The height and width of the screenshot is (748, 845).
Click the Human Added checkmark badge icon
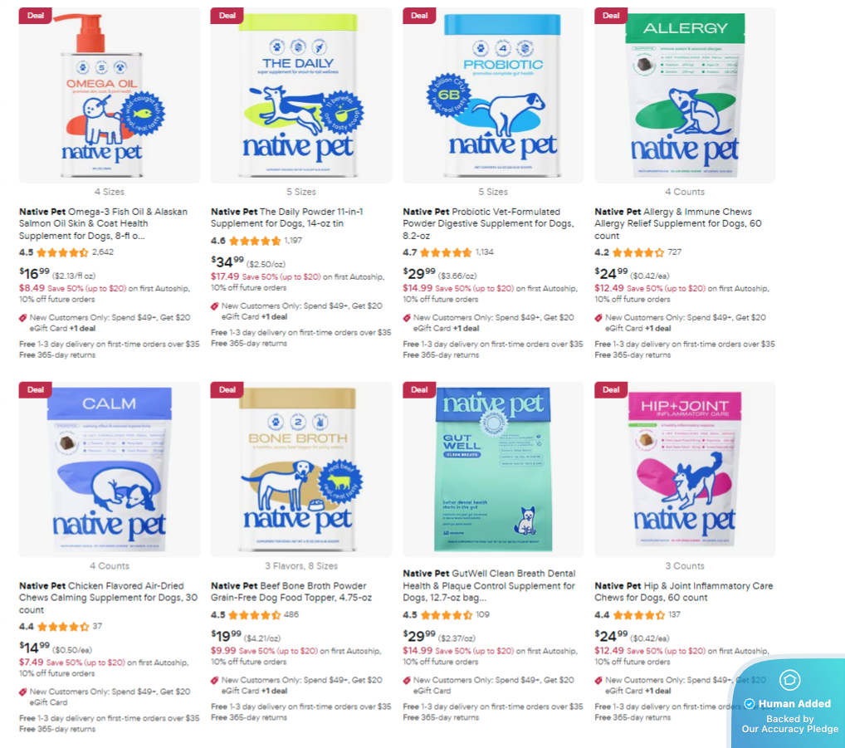[x=749, y=703]
